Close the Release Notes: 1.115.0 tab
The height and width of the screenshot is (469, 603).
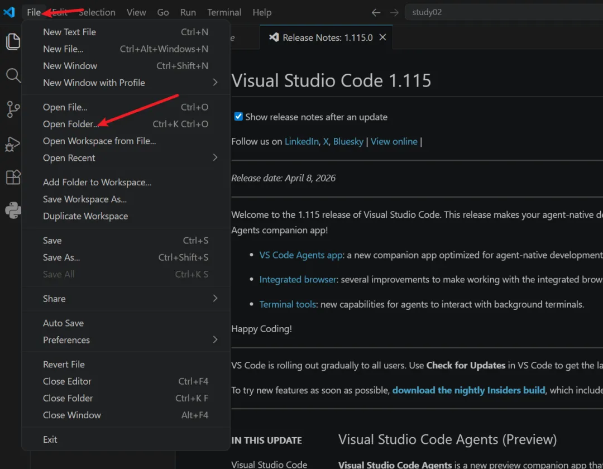[x=382, y=37]
